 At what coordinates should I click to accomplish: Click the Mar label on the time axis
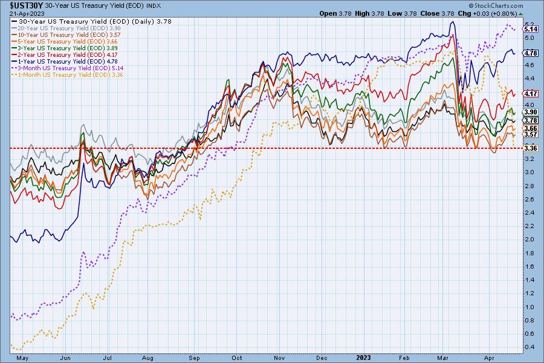coord(442,358)
